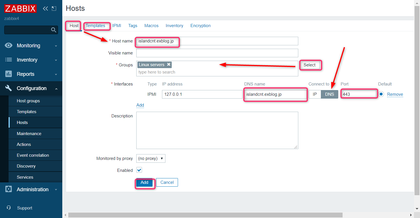Image resolution: width=420 pixels, height=218 pixels.
Task: Click horizontal scrollbar right arrow
Action: (412, 215)
